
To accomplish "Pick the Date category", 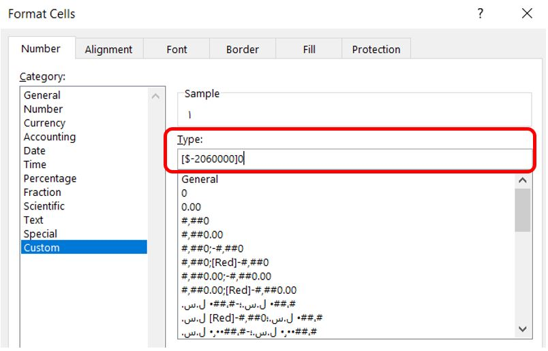I will [x=84, y=150].
